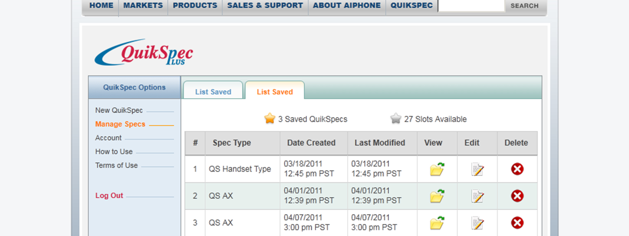The height and width of the screenshot is (236, 629).
Task: Click the Spec Type column header
Action: tap(242, 143)
